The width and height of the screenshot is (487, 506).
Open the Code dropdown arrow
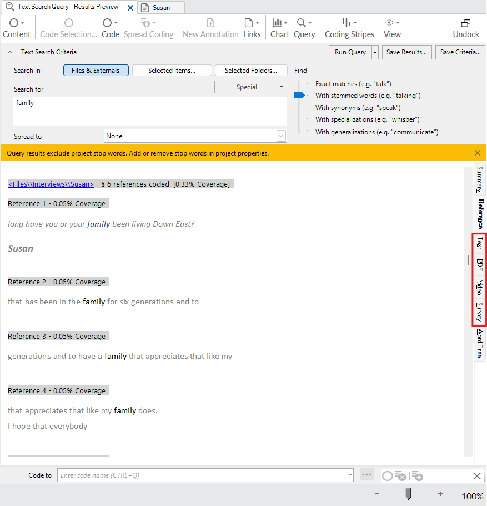[x=116, y=23]
